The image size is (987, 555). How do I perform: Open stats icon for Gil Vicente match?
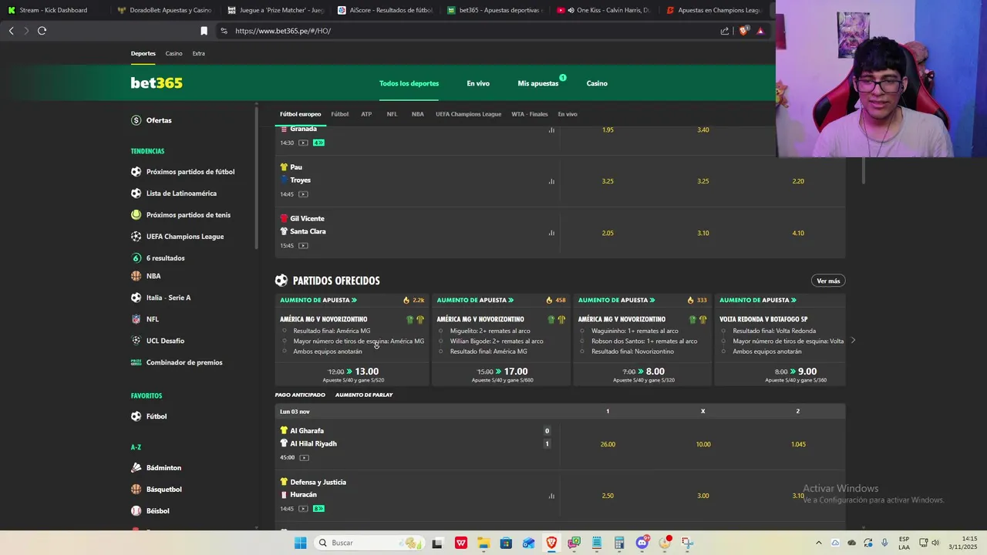(x=551, y=233)
